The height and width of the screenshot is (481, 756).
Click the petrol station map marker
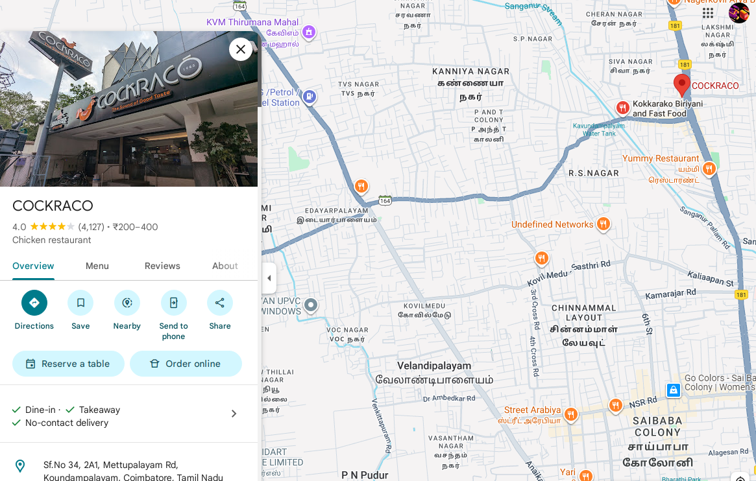(310, 97)
